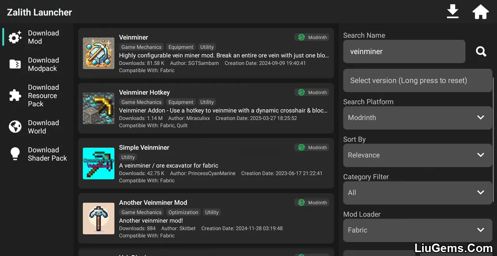The width and height of the screenshot is (497, 256).
Task: Click "Author: SGTSambam" text
Action: click(x=195, y=63)
